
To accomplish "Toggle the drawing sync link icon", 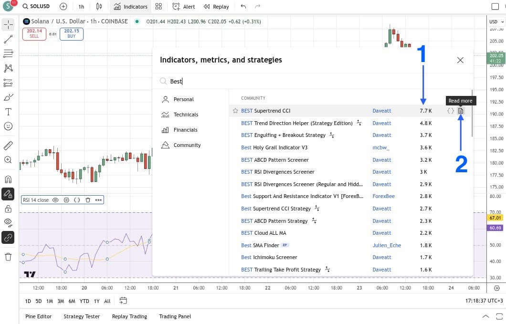I will 8,238.
